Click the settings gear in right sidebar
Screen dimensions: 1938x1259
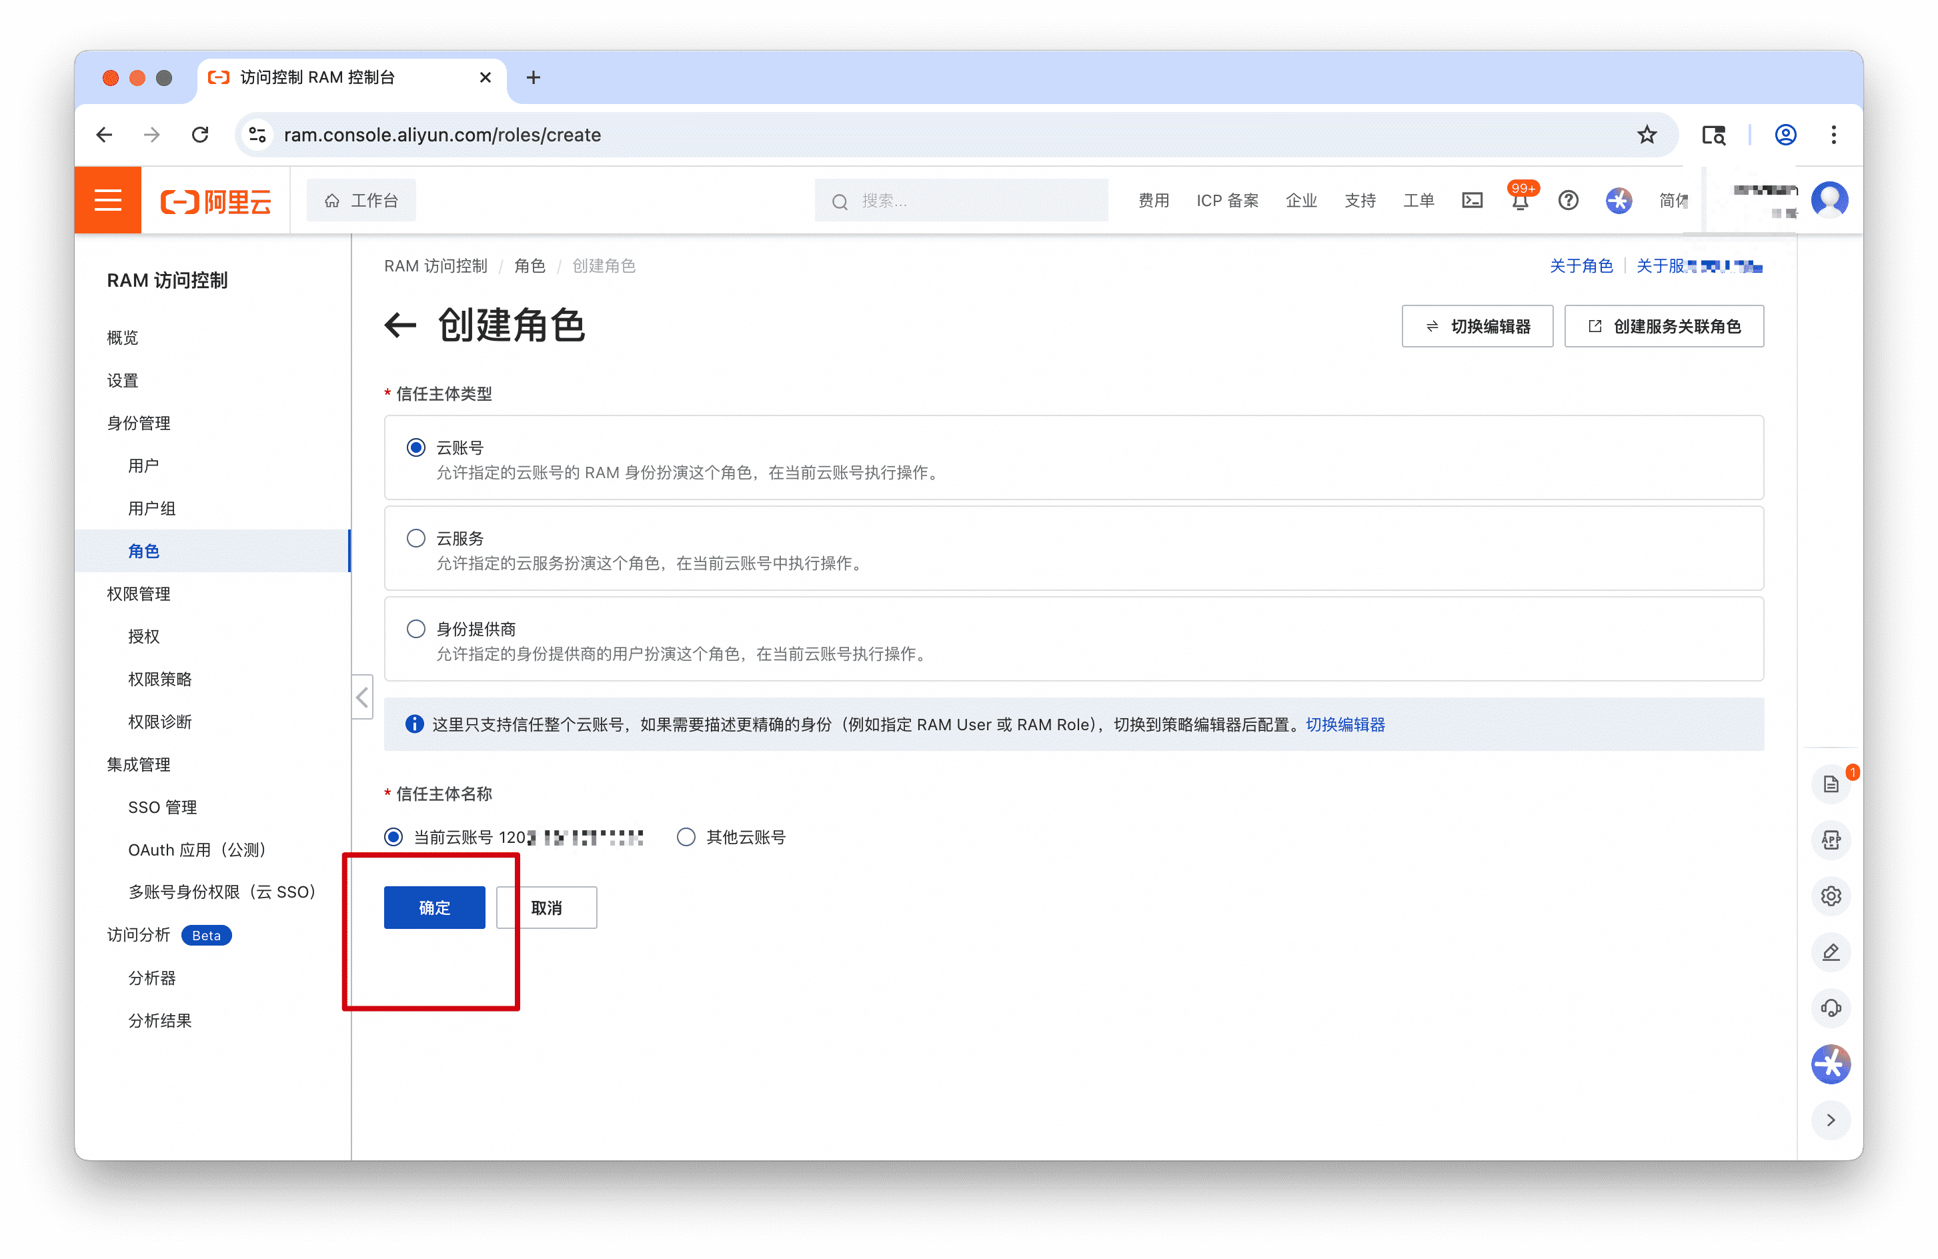(1831, 897)
